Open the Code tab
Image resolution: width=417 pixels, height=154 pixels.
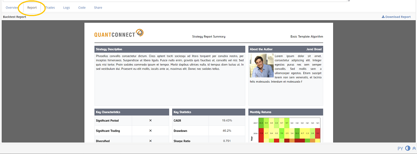coord(82,8)
